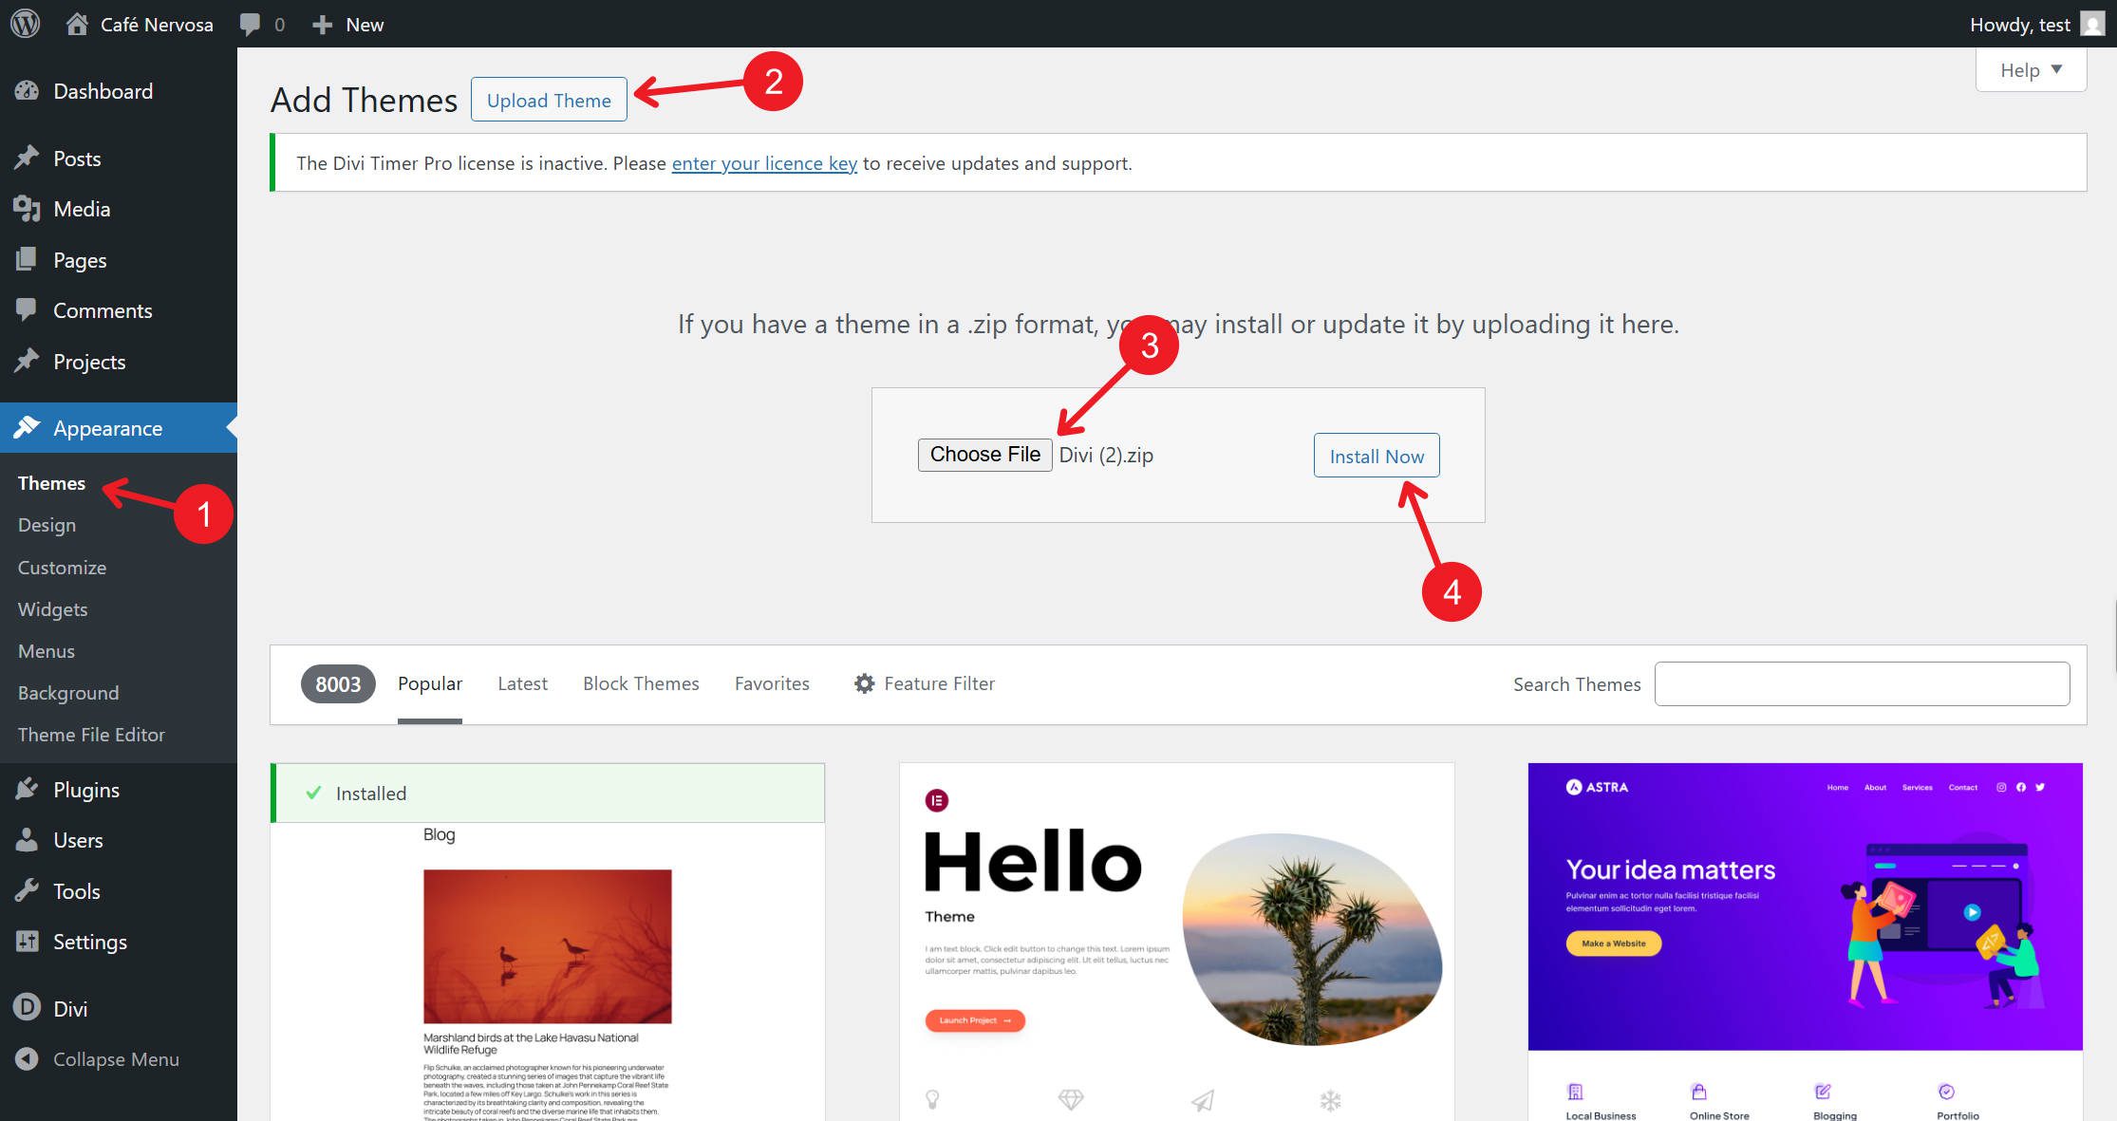
Task: Select the Media library icon in the sidebar
Action: pos(28,209)
